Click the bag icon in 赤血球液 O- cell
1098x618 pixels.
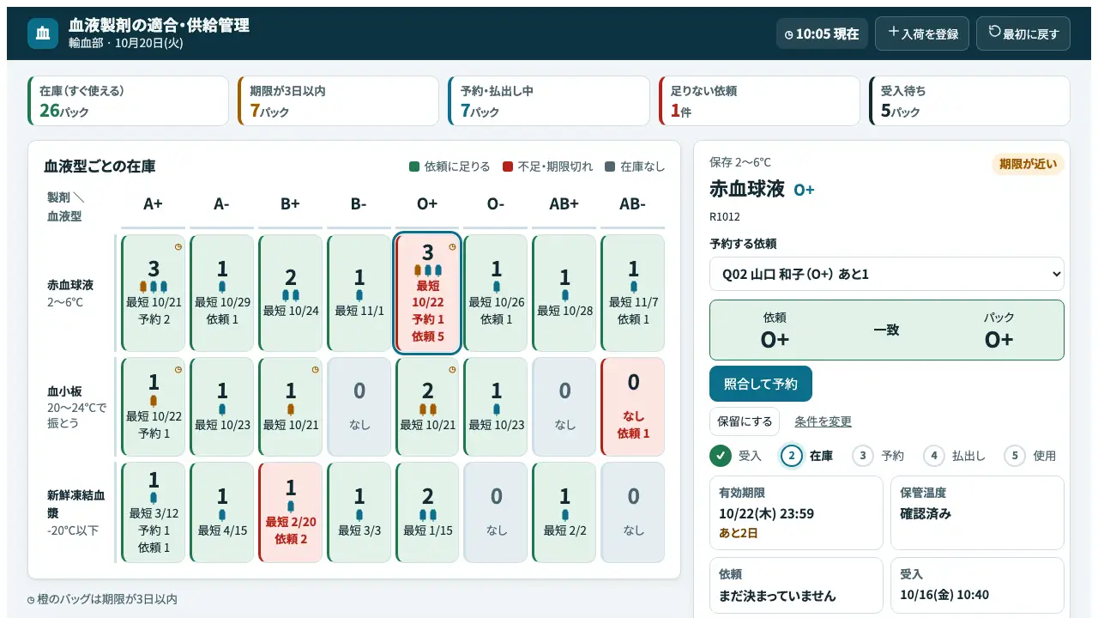(497, 287)
